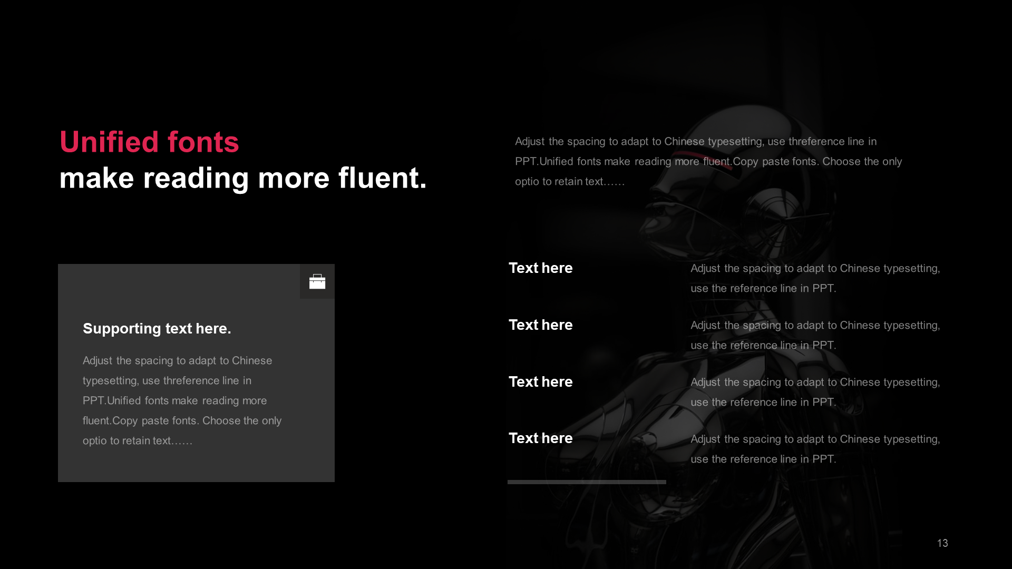Click the slide page number 13

tap(942, 543)
